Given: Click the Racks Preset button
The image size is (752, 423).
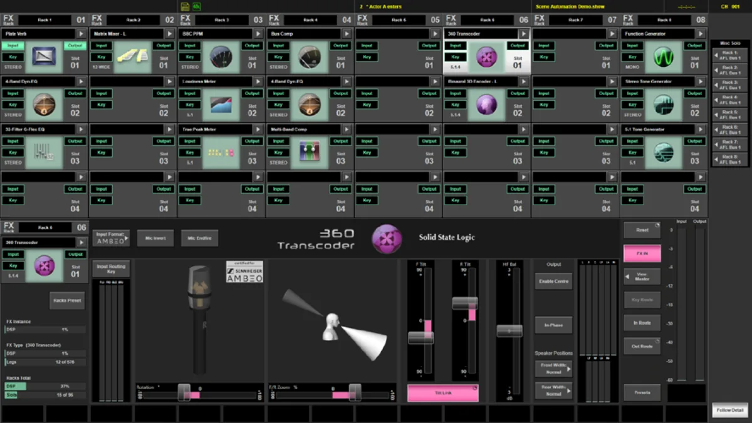Looking at the screenshot, I should [x=67, y=300].
